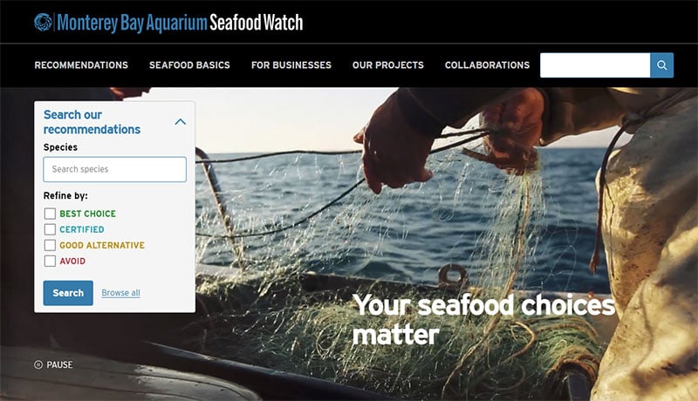Follow the Browse all link
Image resolution: width=698 pixels, height=401 pixels.
tap(120, 293)
